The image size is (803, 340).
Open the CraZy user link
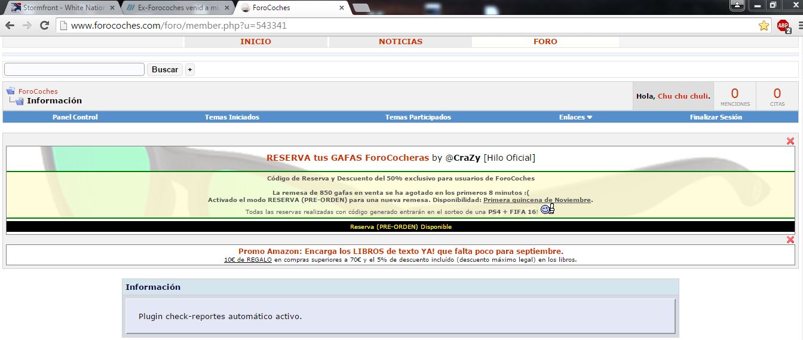tap(467, 158)
